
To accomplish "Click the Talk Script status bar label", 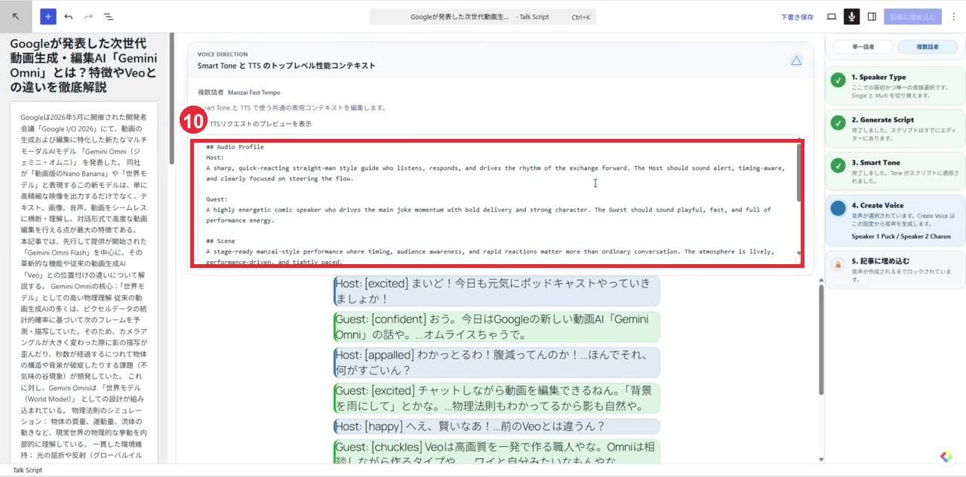I will pyautogui.click(x=27, y=470).
